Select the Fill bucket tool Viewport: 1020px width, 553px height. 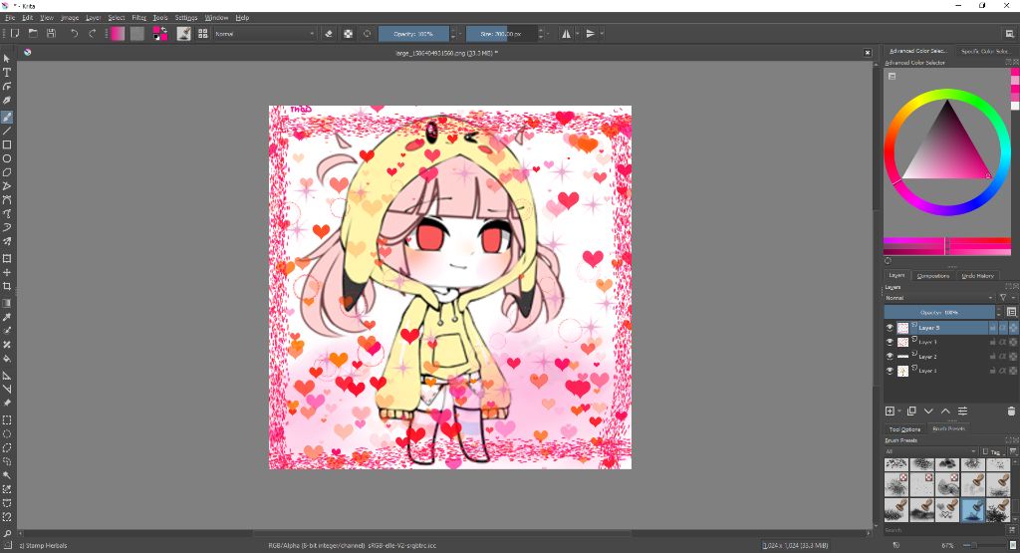click(x=7, y=359)
